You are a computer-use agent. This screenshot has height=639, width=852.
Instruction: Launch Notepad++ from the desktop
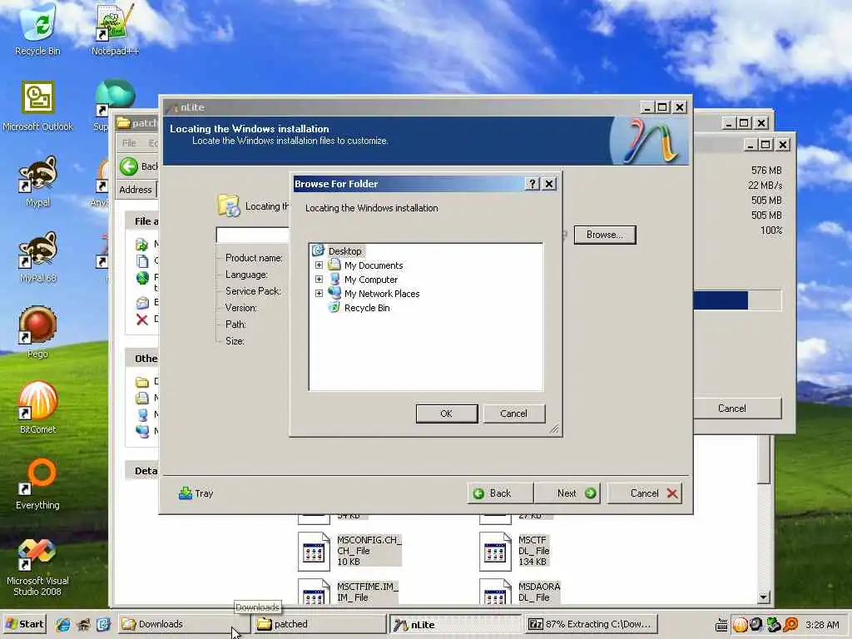pos(115,30)
